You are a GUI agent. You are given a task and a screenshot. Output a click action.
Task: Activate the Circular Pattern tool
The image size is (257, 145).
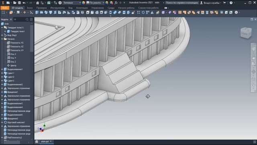click(x=143, y=12)
